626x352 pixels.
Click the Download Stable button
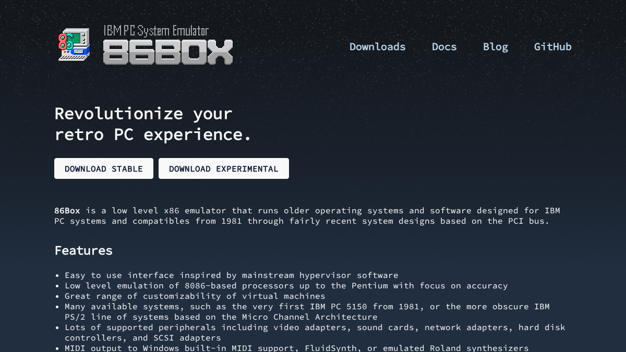tap(104, 168)
